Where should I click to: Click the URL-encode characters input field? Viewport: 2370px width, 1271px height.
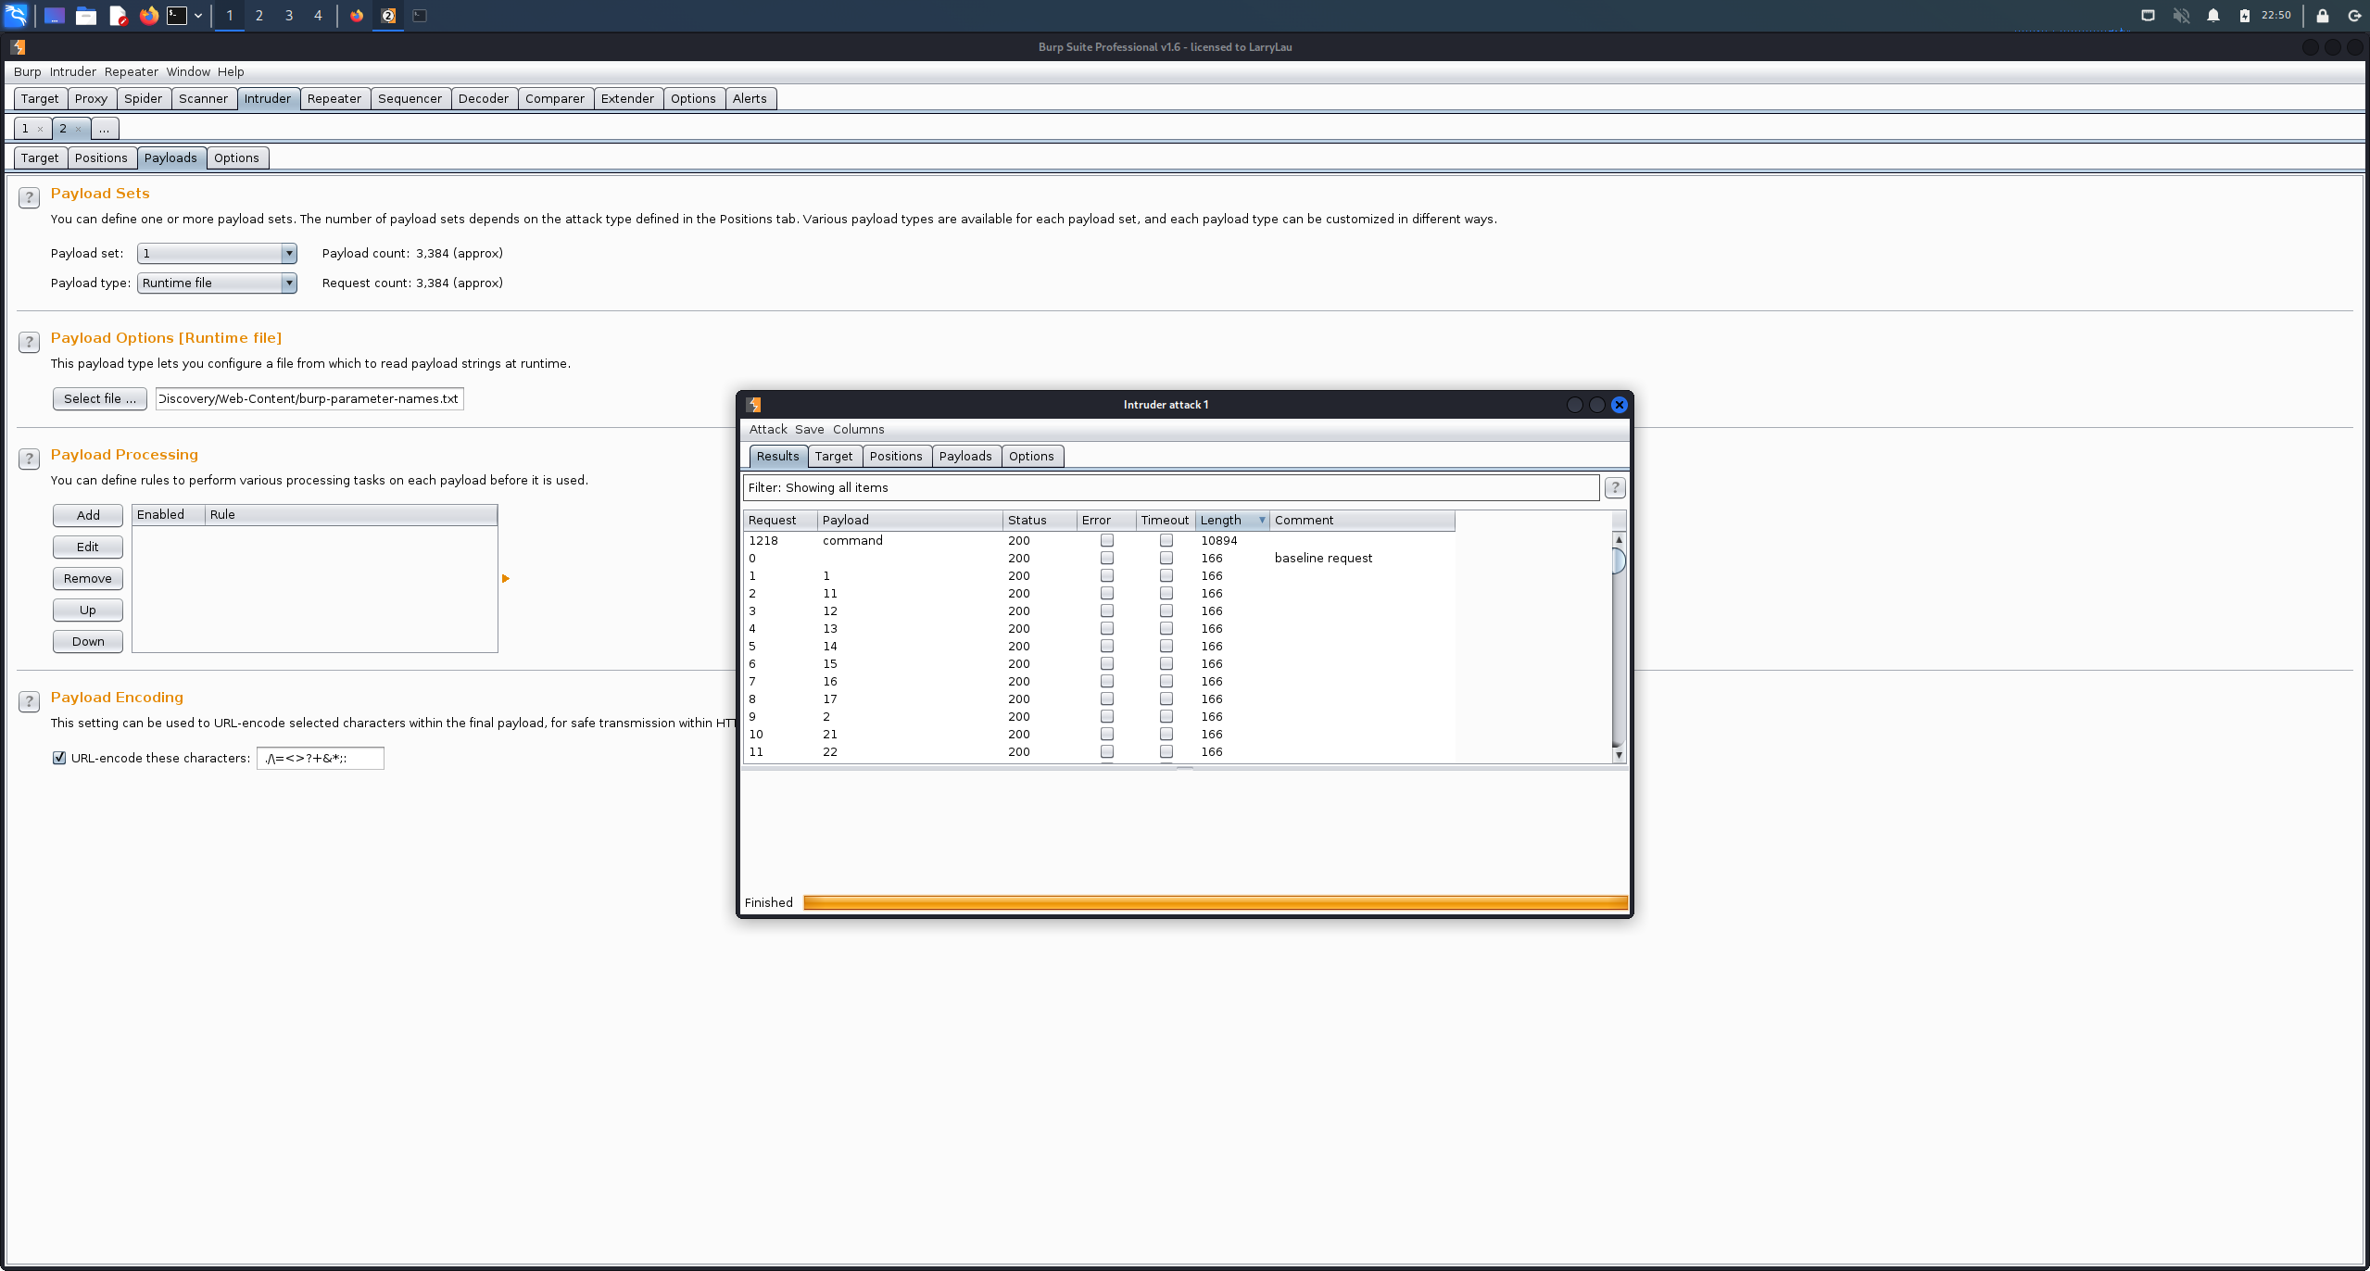pos(321,758)
